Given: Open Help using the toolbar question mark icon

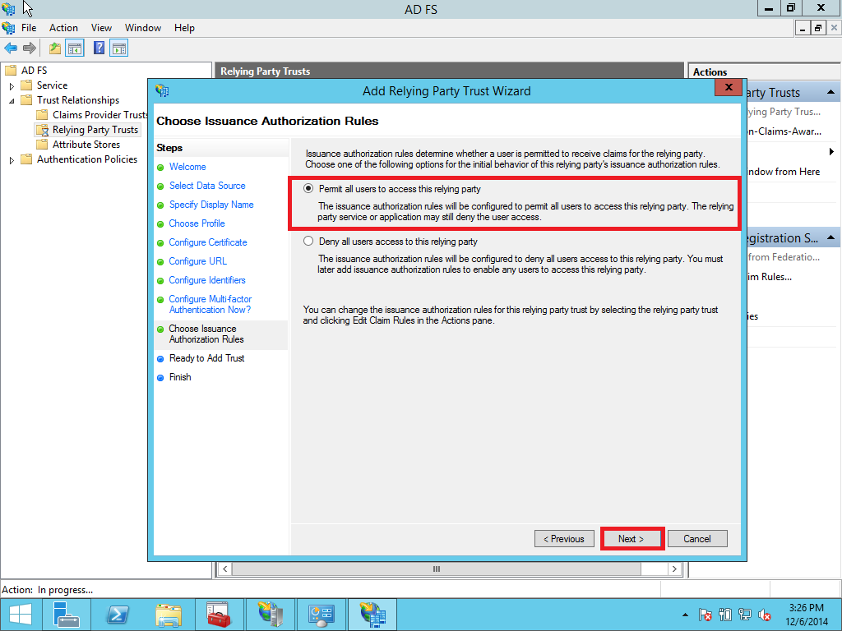Looking at the screenshot, I should (98, 48).
